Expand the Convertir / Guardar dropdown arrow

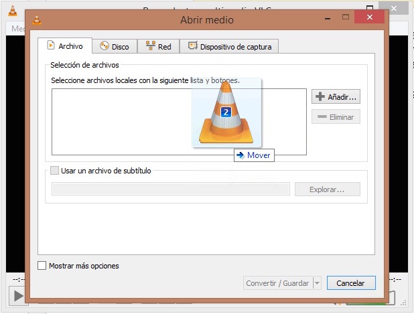tap(317, 283)
